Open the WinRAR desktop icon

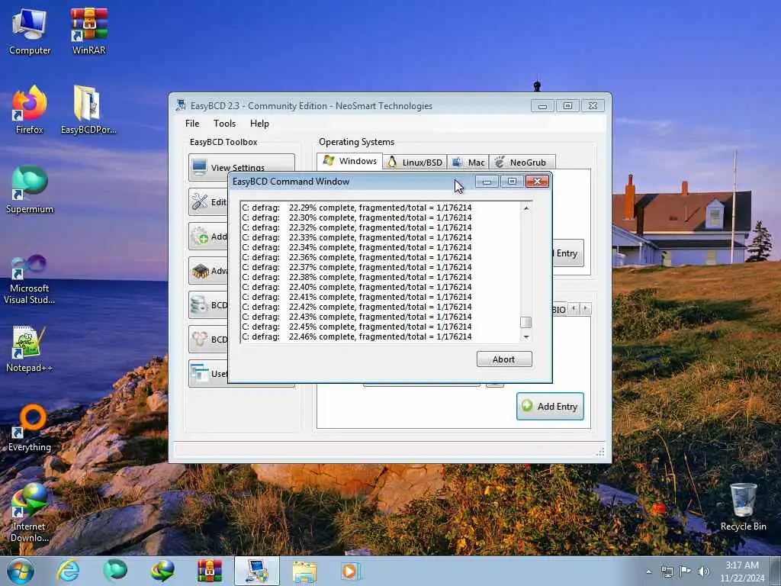coord(89,31)
